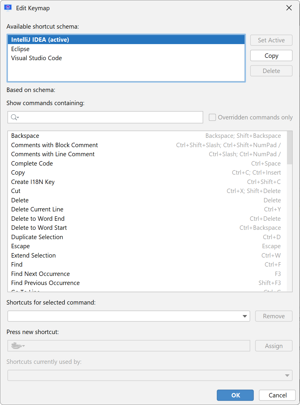300x405 pixels.
Task: Click the Copy schema button
Action: pyautogui.click(x=271, y=55)
